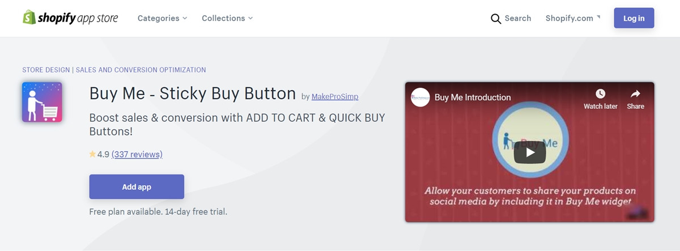The image size is (680, 251).
Task: Click the magnifying glass search icon
Action: [496, 19]
